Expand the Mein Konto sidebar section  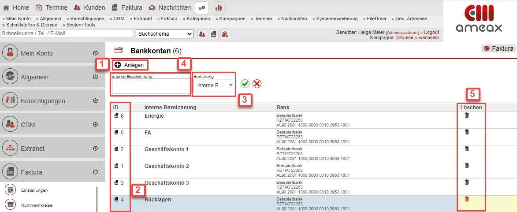click(x=95, y=53)
